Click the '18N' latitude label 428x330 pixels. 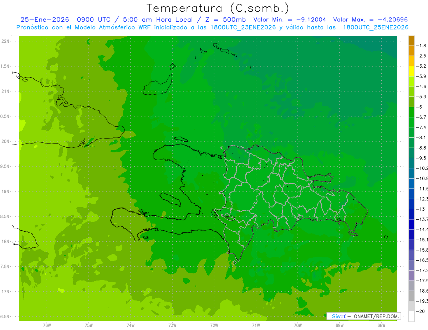tap(6, 242)
